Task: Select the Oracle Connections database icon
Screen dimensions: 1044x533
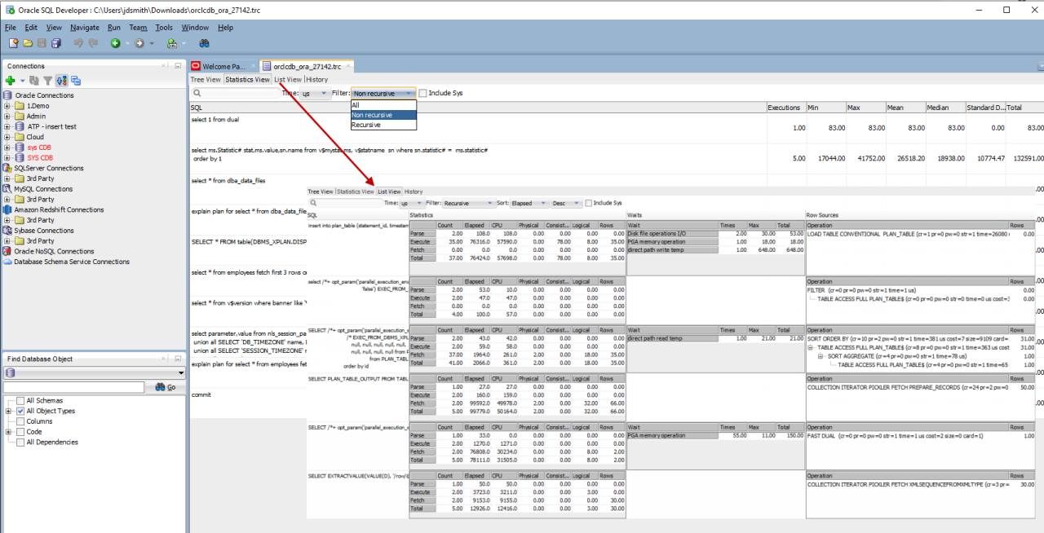Action: 7,95
